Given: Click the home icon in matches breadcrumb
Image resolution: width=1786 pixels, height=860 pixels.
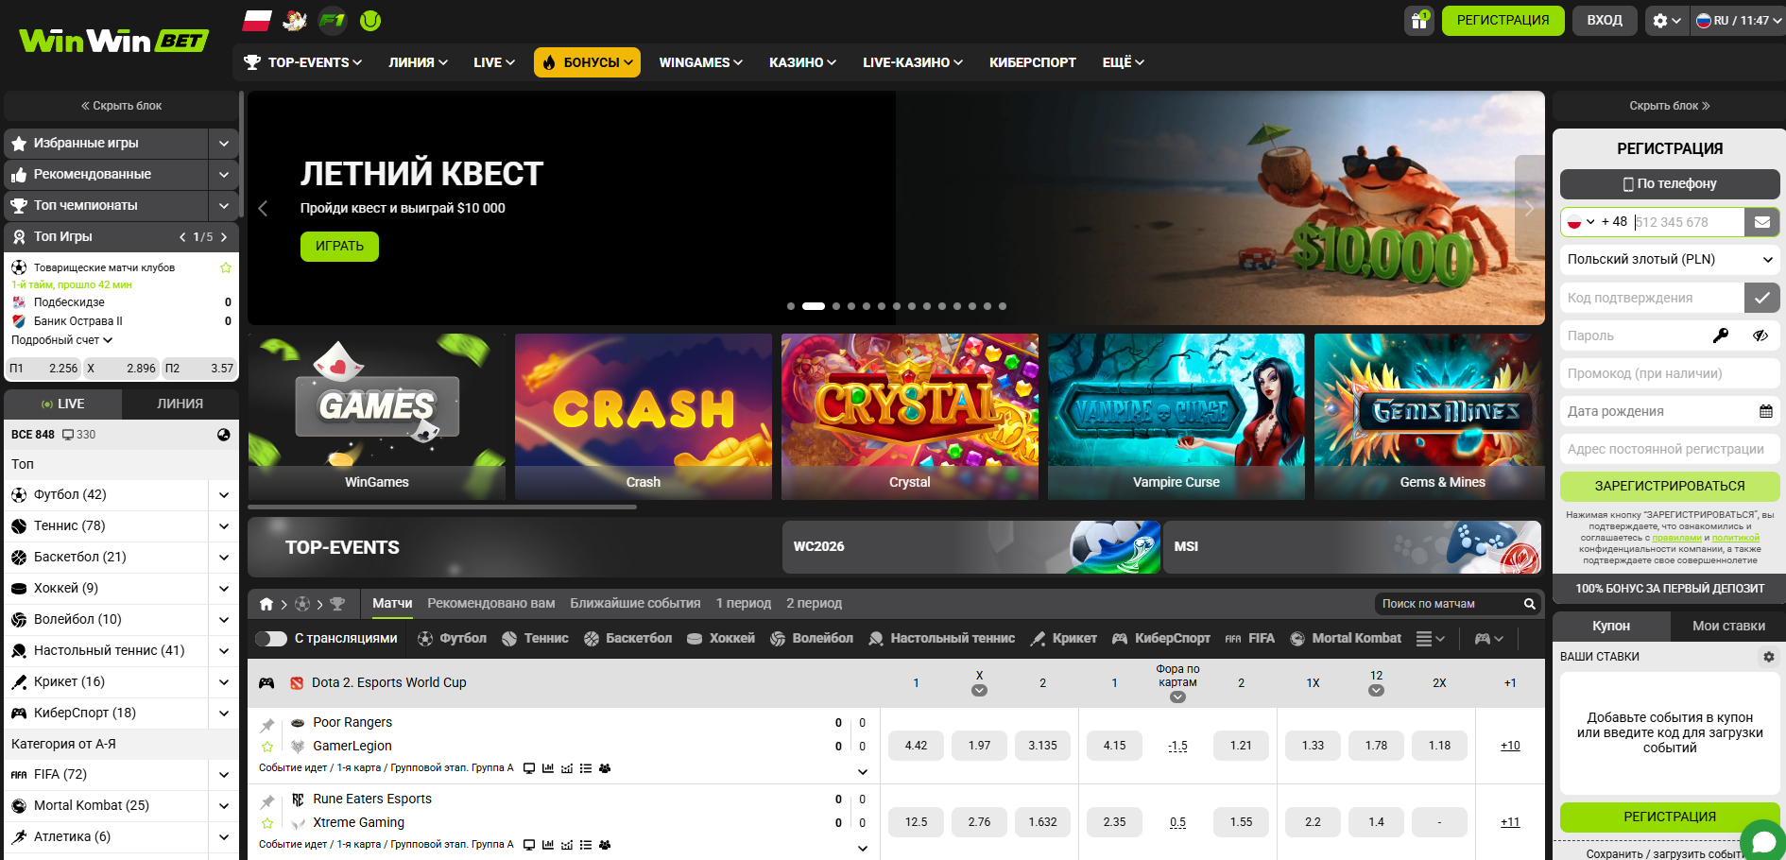Looking at the screenshot, I should (266, 604).
